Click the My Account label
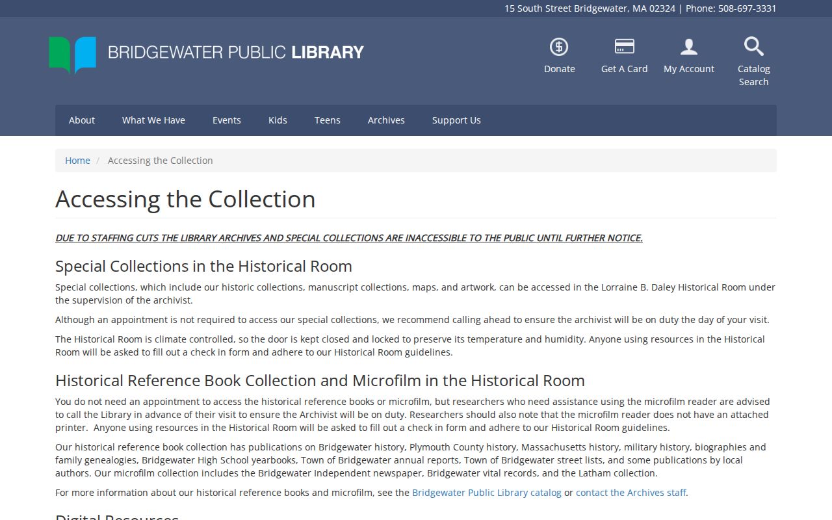Screen dimensions: 832x520 click(689, 69)
